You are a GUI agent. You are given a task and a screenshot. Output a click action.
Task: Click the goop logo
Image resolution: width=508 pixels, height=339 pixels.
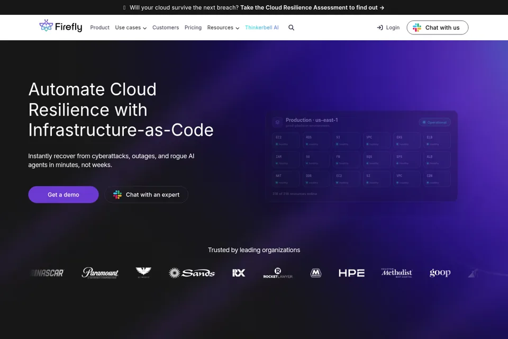pyautogui.click(x=440, y=273)
